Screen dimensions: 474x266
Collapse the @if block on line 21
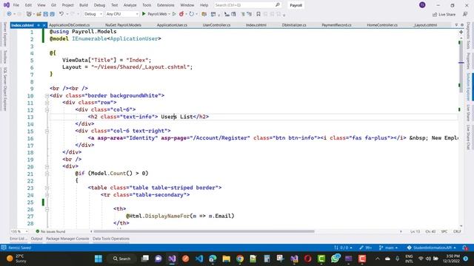click(x=47, y=174)
